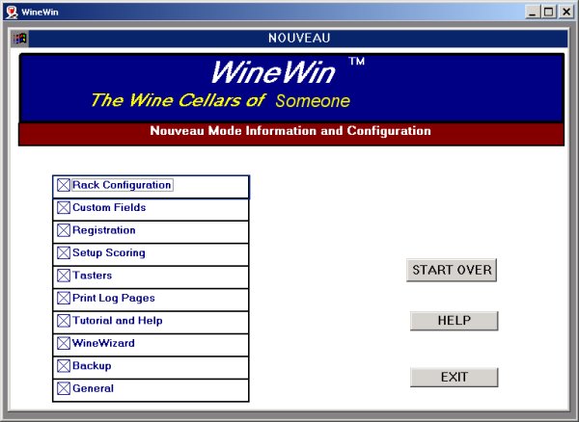Select the Backup crossed box icon
Image resolution: width=579 pixels, height=422 pixels.
(64, 366)
